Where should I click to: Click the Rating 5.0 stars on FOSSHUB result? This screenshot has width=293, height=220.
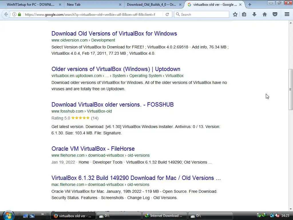tap(80, 118)
